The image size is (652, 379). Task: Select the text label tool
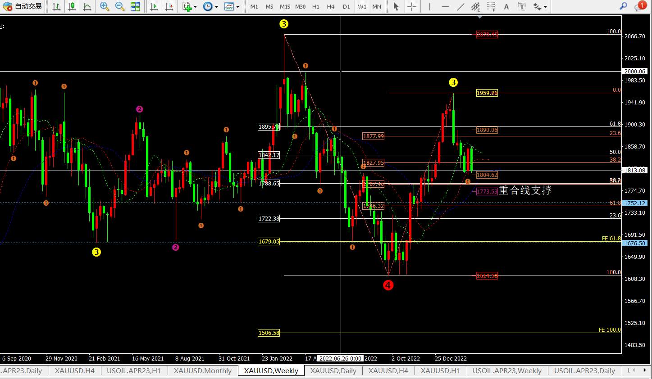coord(522,6)
